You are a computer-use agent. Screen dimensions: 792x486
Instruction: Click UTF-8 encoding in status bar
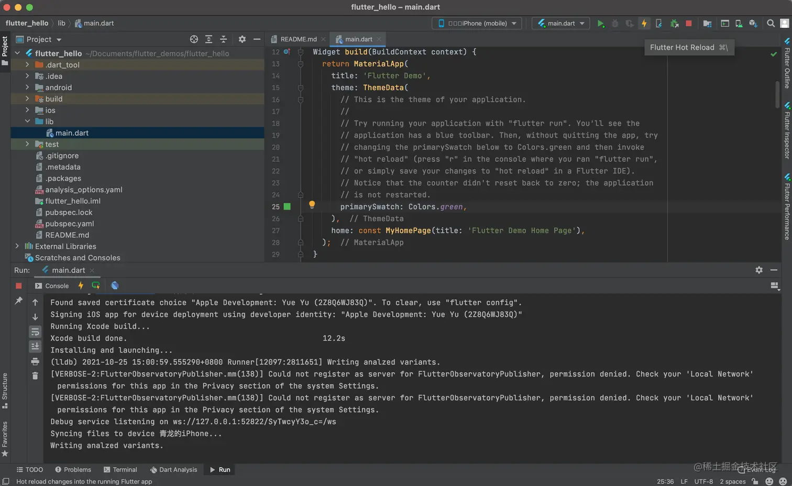coord(703,481)
